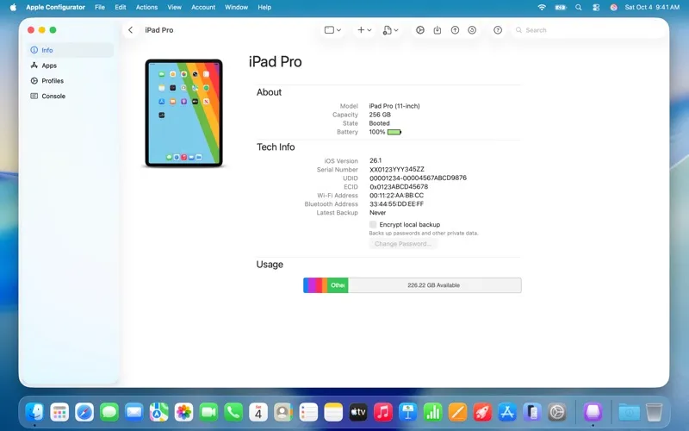Open Photos from the Dock
The image size is (689, 431).
183,412
